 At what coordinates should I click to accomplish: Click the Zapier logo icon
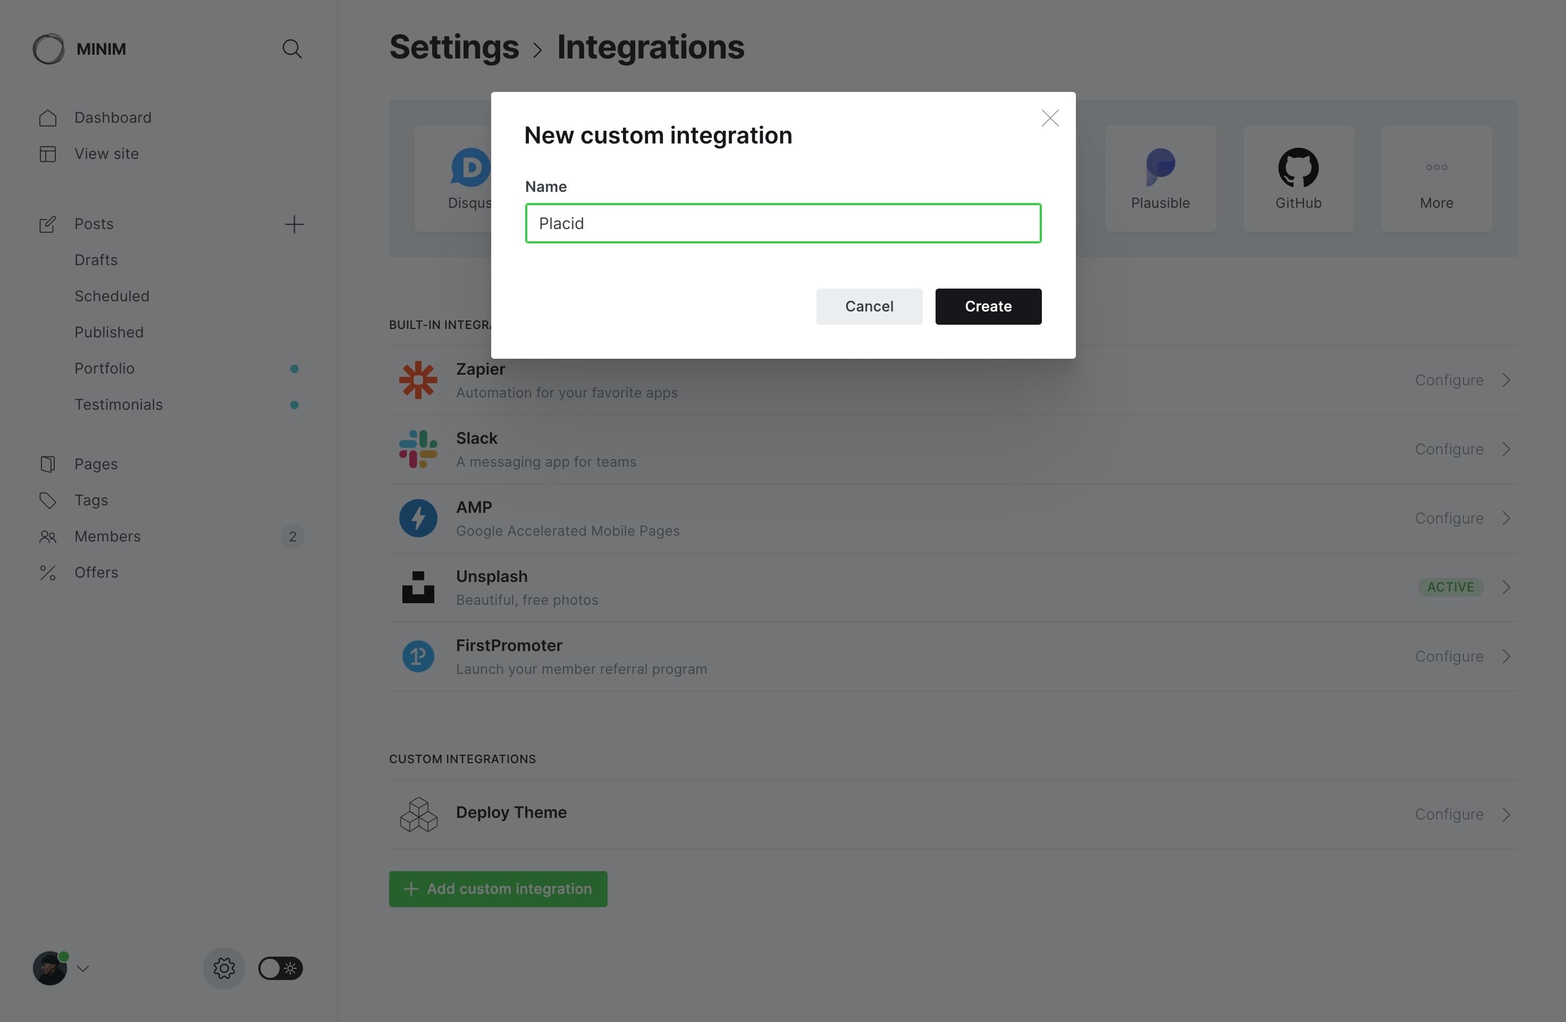tap(418, 380)
